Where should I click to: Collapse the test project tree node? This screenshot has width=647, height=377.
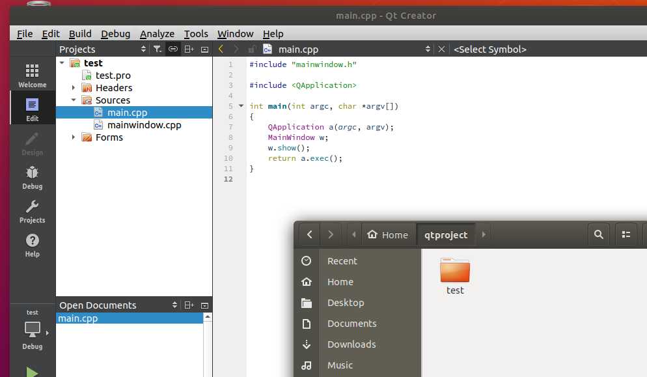tap(62, 63)
